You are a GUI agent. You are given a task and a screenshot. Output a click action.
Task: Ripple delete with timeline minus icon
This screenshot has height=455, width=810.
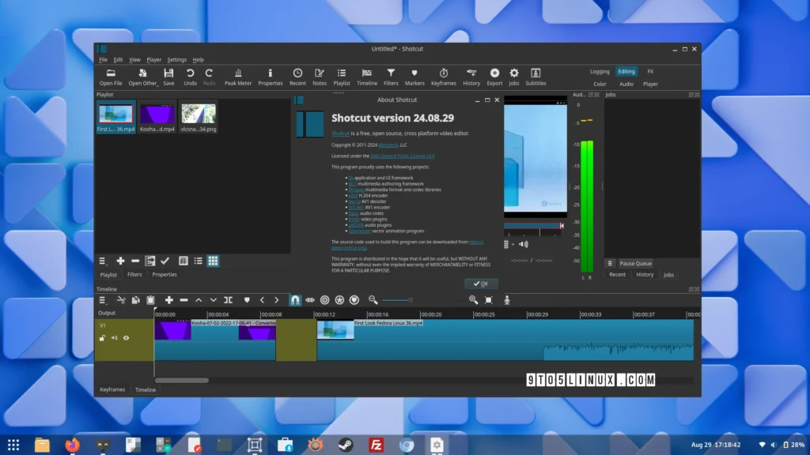pos(184,299)
